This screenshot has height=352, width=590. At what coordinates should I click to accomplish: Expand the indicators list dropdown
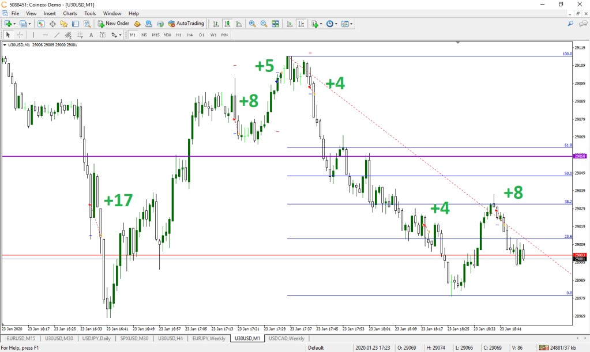pos(316,24)
